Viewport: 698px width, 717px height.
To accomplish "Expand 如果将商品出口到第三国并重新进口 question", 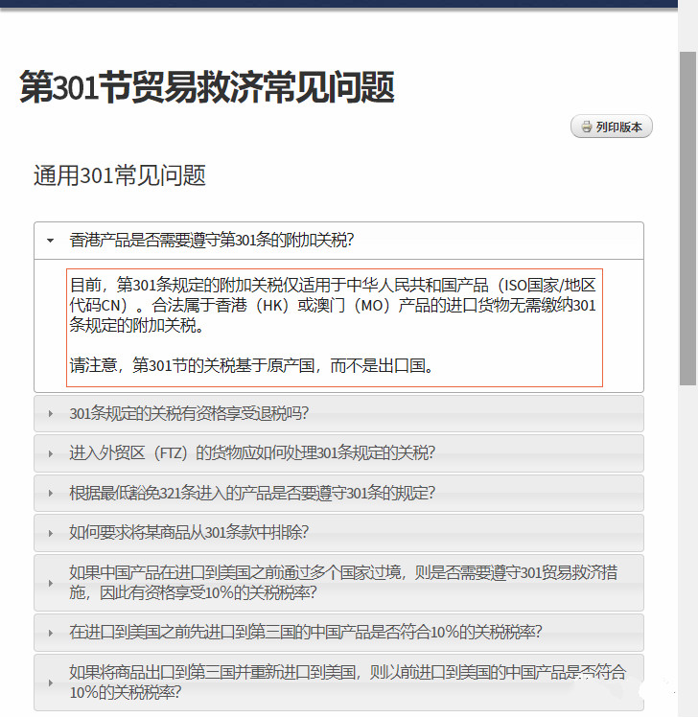I will click(346, 682).
